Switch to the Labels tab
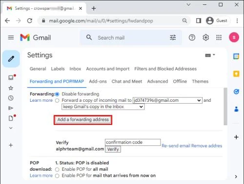 point(58,69)
